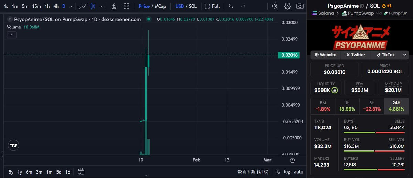Select the 5m timeframe
The width and height of the screenshot is (413, 178).
[25, 6]
